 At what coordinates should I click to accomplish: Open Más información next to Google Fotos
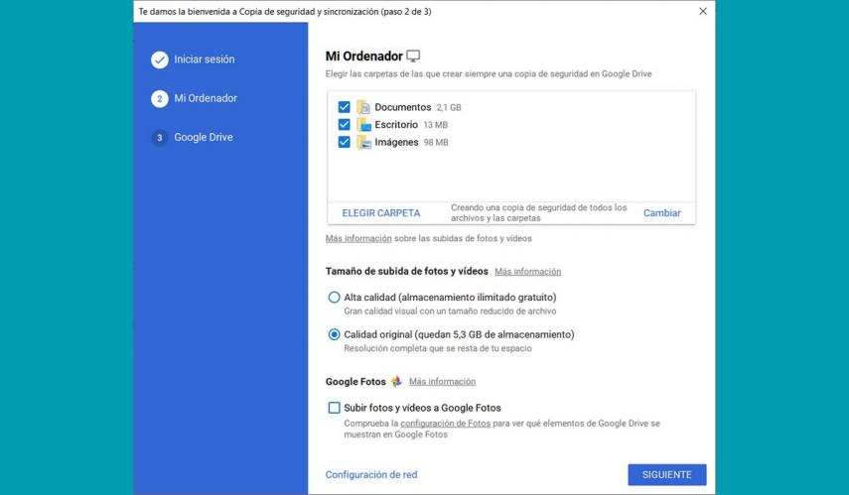442,381
